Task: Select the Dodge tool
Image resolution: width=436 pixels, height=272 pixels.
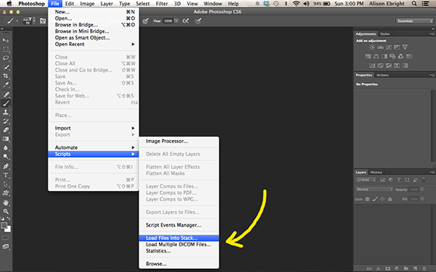Action: coord(5,156)
